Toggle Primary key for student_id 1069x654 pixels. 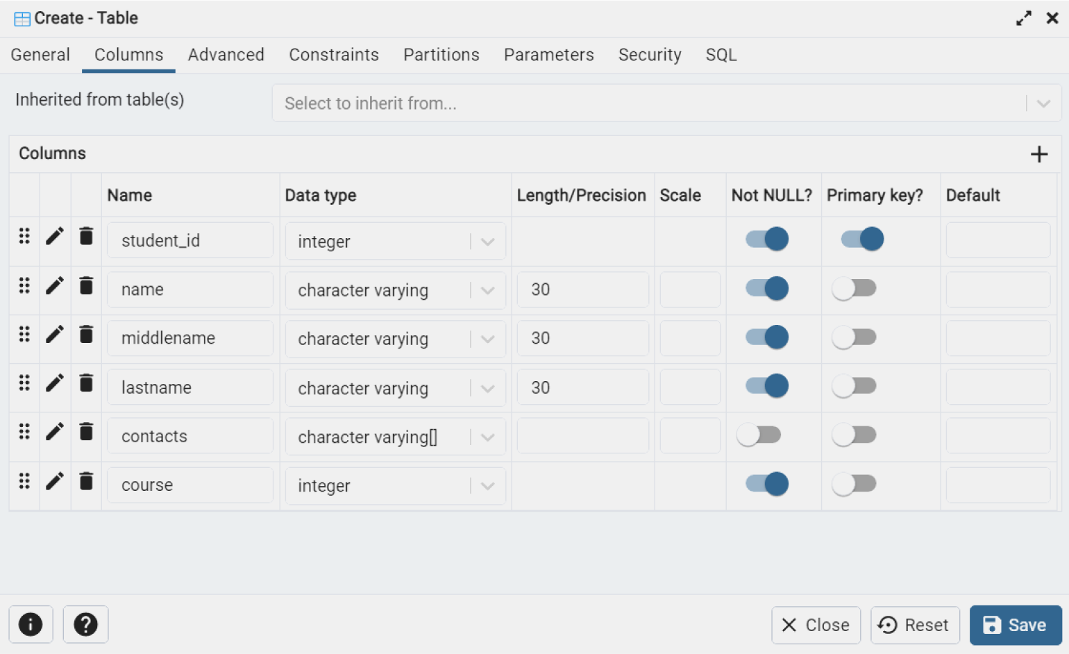(x=862, y=239)
